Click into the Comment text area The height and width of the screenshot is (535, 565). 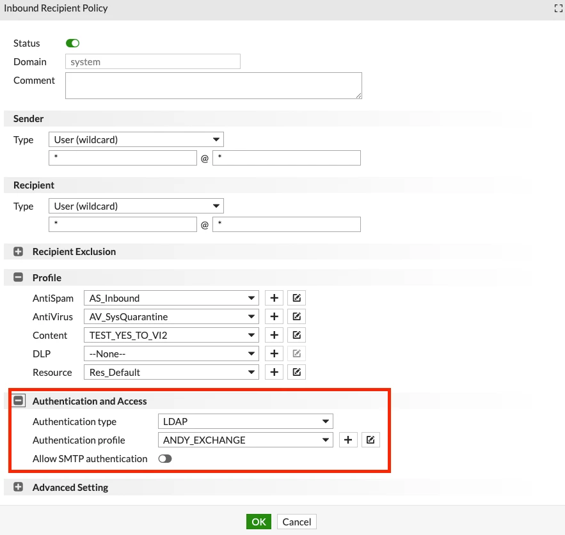click(214, 86)
